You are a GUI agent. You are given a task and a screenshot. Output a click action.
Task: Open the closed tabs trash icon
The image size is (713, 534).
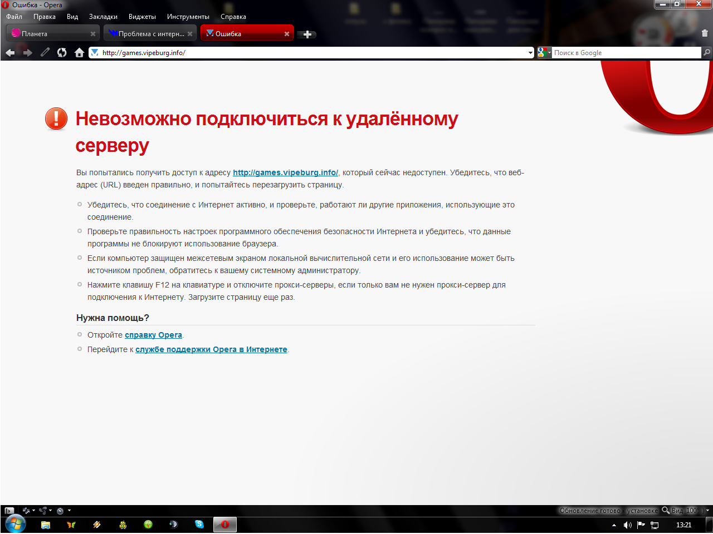pyautogui.click(x=705, y=33)
